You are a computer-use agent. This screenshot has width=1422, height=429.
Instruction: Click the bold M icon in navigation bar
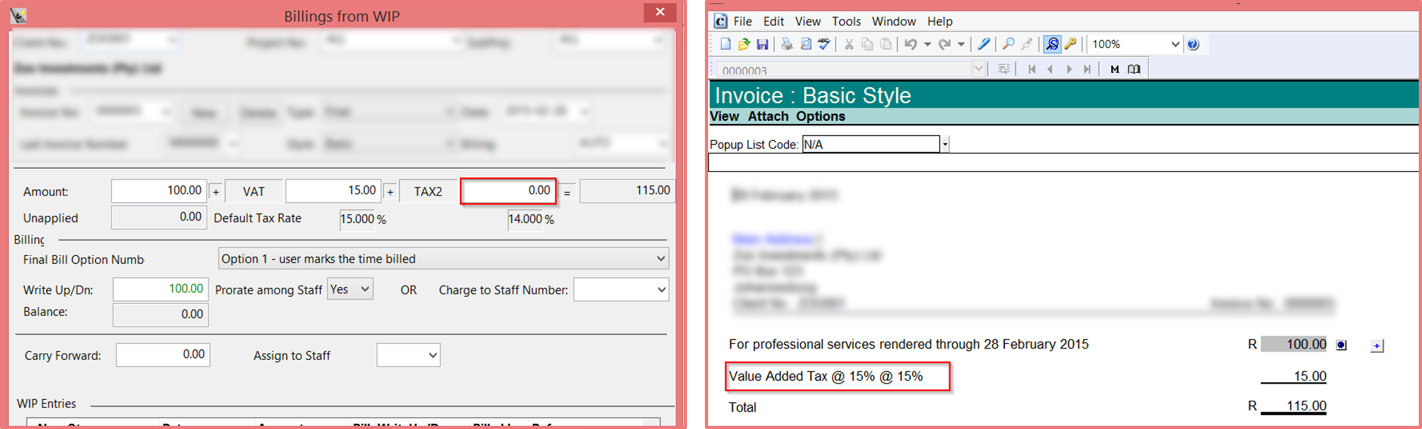1114,69
